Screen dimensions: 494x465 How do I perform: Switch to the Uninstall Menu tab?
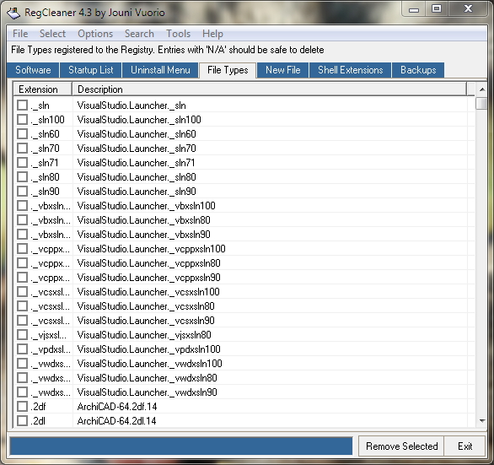(160, 70)
